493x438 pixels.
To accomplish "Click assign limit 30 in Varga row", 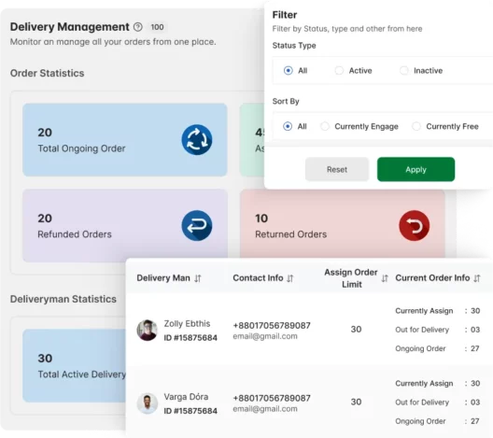I will 356,402.
